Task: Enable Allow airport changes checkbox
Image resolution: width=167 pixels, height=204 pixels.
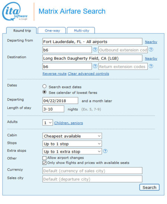Action: 45,158
